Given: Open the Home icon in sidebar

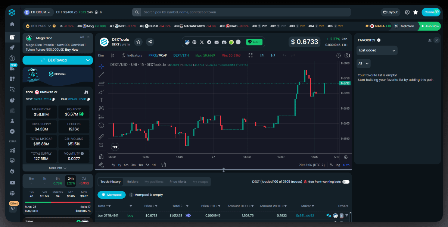Looking at the screenshot, I should click(12, 24).
